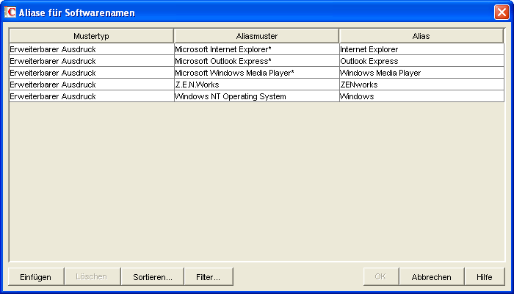Select the 'Microsoft Windows Media Player*' cell

point(257,73)
